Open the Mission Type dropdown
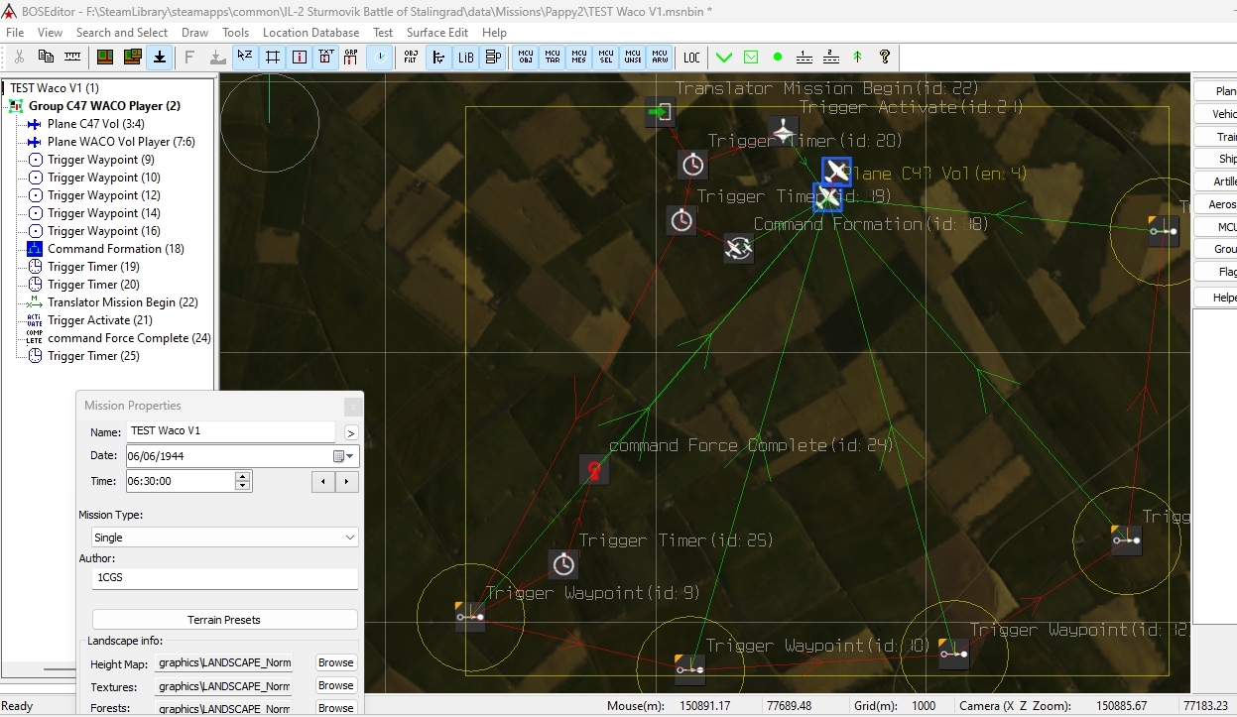 click(x=224, y=537)
